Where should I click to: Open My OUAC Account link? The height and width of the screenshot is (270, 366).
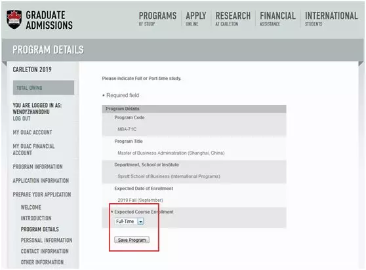(x=32, y=132)
